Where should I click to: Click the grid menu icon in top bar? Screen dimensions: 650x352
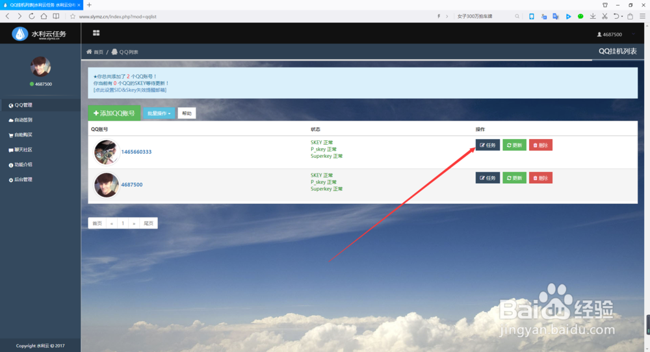coord(96,32)
